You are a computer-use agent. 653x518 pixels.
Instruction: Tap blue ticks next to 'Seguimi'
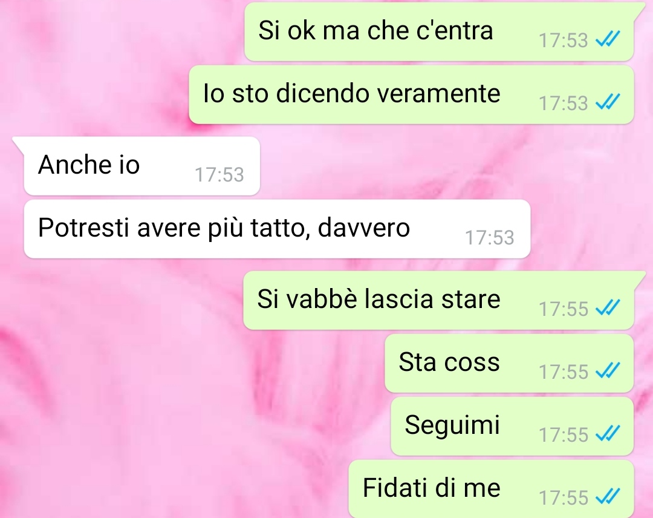point(608,433)
